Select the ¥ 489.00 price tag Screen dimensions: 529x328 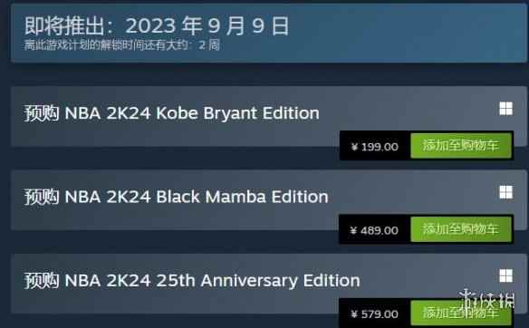[x=374, y=230]
